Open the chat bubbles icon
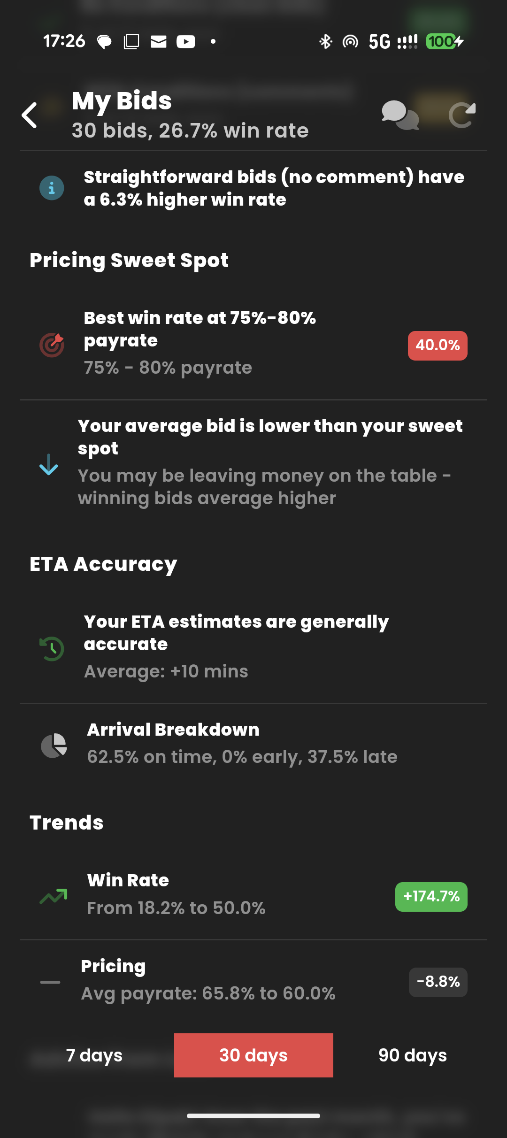 (400, 115)
